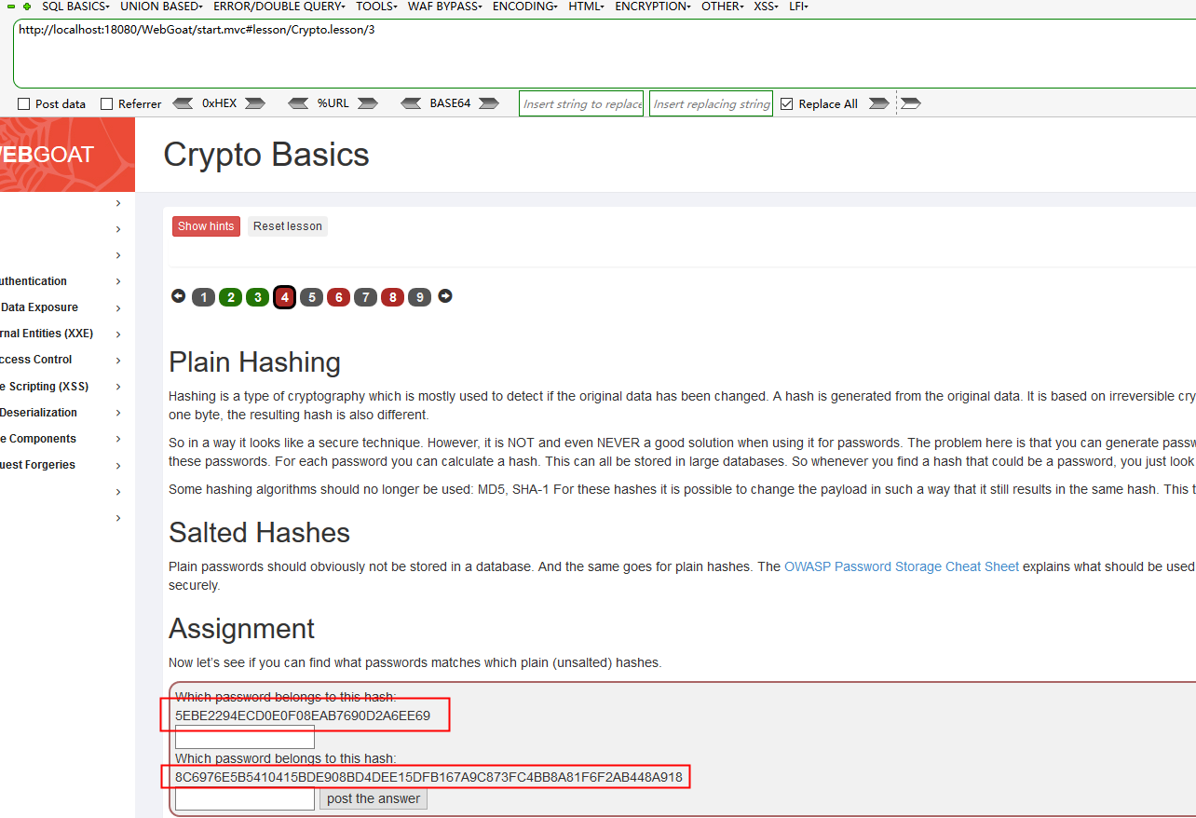Focus the Insert string to replace field
The image size is (1196, 818).
(581, 103)
